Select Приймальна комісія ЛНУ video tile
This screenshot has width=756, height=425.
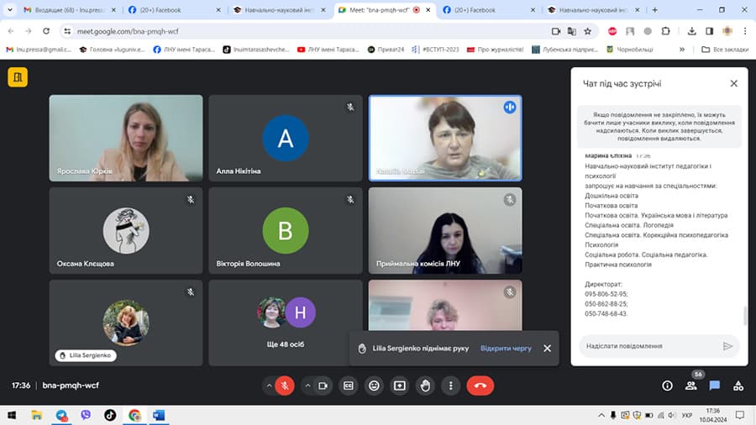pos(445,230)
